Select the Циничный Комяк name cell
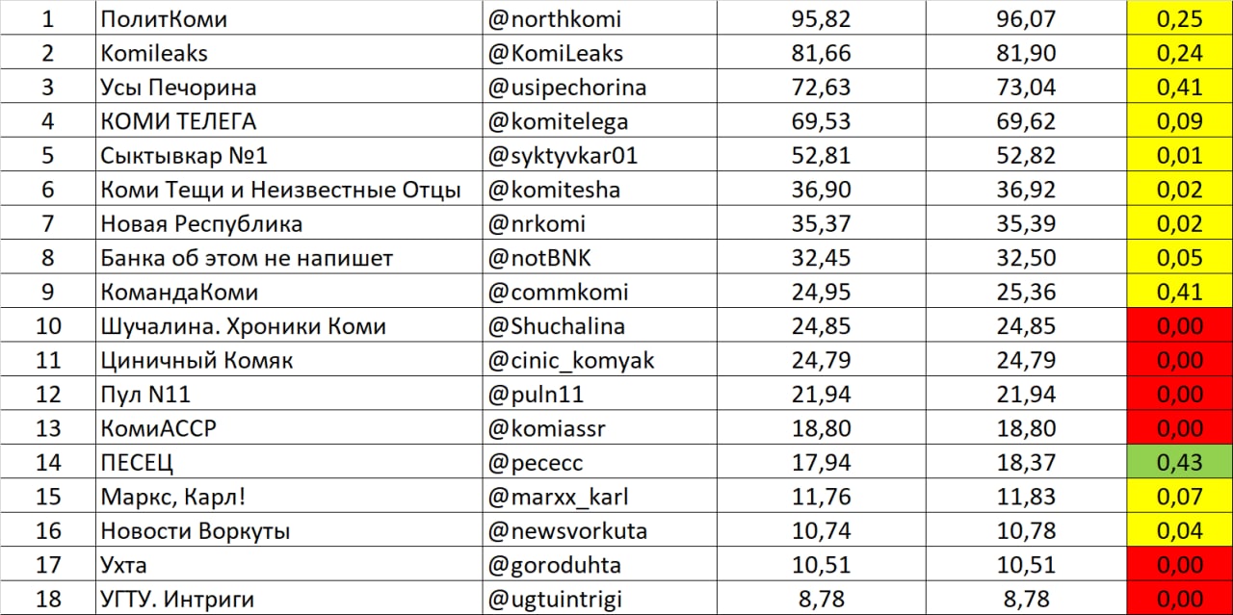The width and height of the screenshot is (1233, 615). click(x=289, y=360)
